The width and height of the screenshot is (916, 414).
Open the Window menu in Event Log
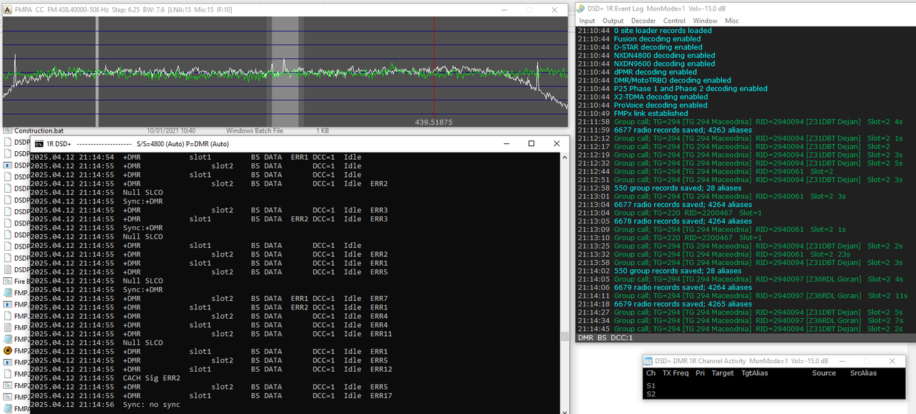click(x=705, y=21)
